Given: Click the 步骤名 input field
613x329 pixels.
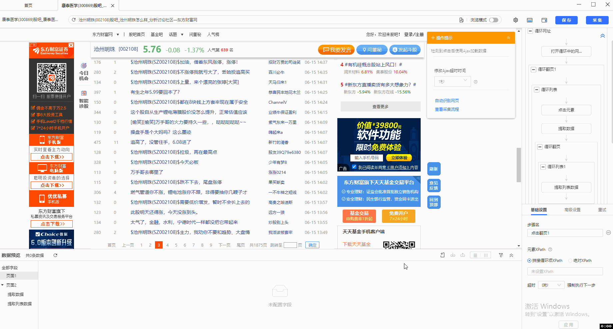Looking at the screenshot, I should [565, 233].
